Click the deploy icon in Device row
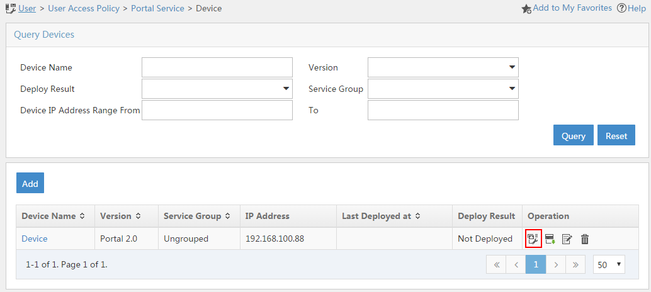This screenshot has height=292, width=651. (550, 239)
